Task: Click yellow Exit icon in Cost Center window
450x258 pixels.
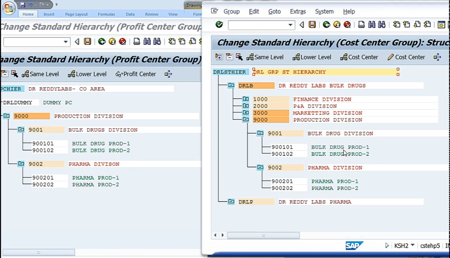Action: click(x=337, y=25)
